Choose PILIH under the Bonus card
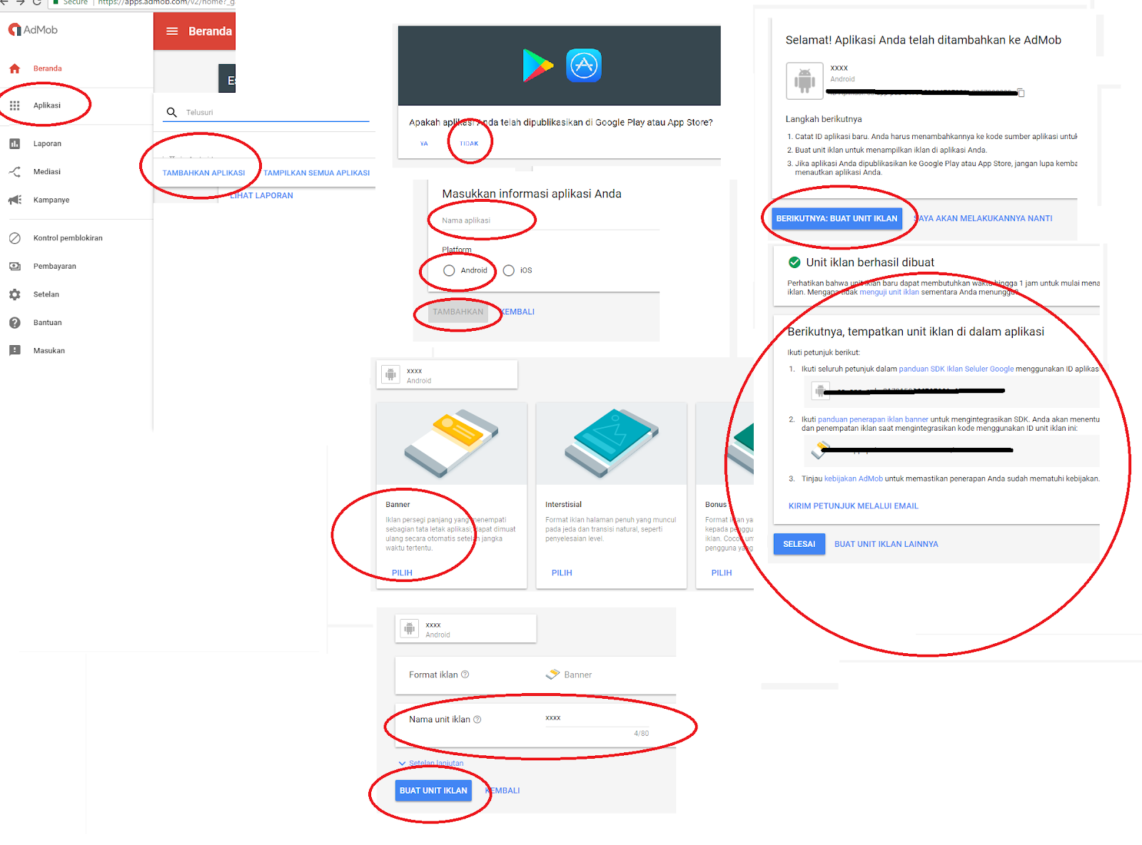 722,573
